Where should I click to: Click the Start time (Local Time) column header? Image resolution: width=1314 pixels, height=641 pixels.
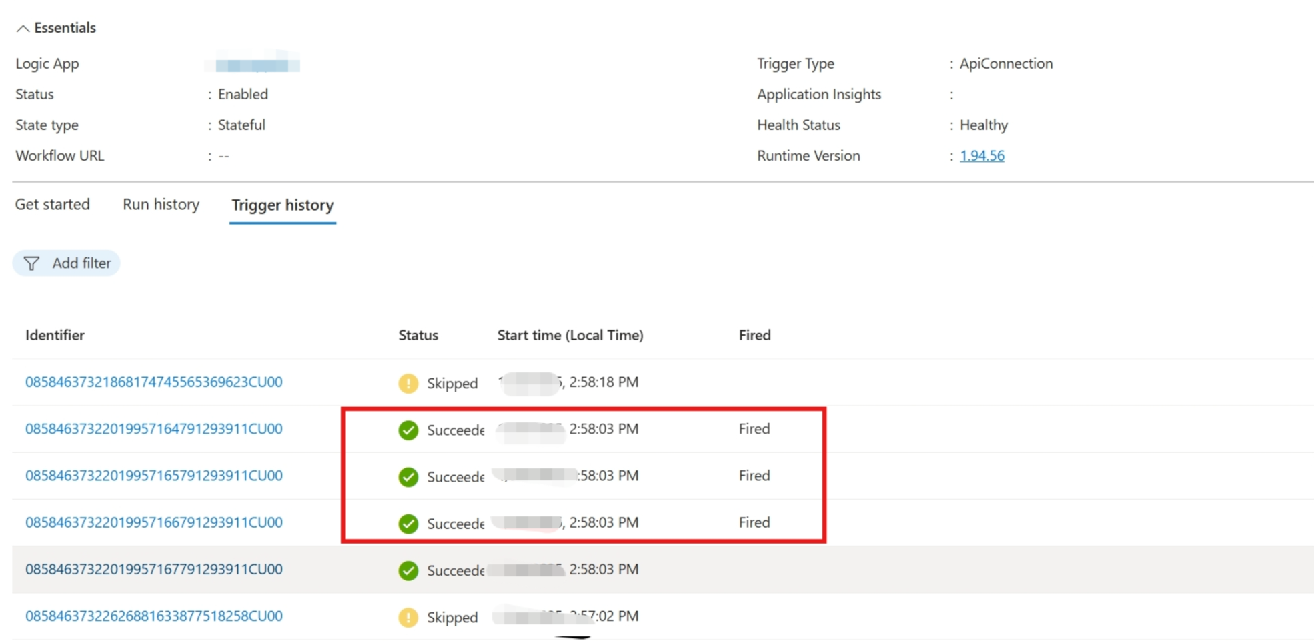pyautogui.click(x=570, y=336)
